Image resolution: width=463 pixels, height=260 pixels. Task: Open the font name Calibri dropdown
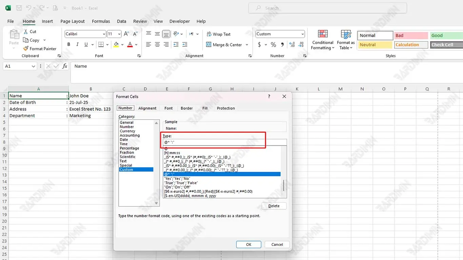click(x=104, y=34)
